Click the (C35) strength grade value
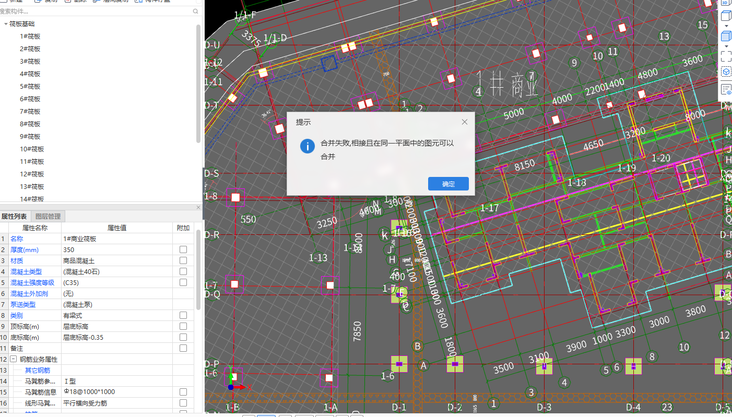The image size is (732, 417). [117, 282]
